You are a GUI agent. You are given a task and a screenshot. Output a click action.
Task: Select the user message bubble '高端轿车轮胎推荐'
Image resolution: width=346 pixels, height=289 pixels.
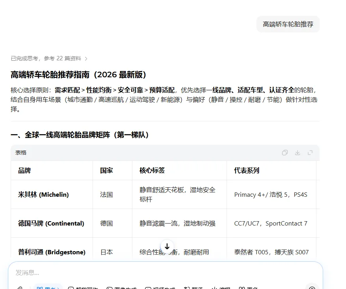(x=288, y=24)
